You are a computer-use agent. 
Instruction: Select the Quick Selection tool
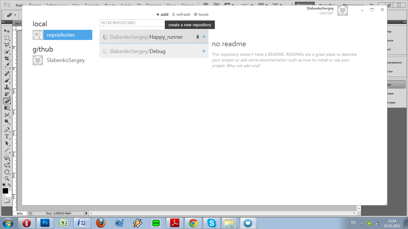pos(7,52)
